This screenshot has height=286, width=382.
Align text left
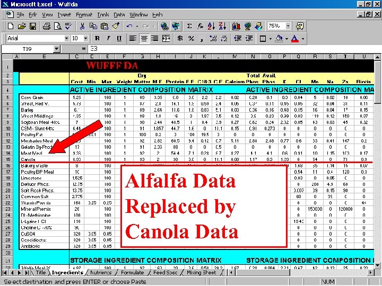(x=133, y=39)
